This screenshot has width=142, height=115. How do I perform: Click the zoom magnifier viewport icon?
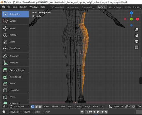click(137, 30)
